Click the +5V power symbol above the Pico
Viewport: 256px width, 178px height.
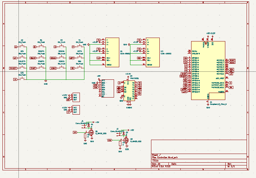(x=208, y=36)
